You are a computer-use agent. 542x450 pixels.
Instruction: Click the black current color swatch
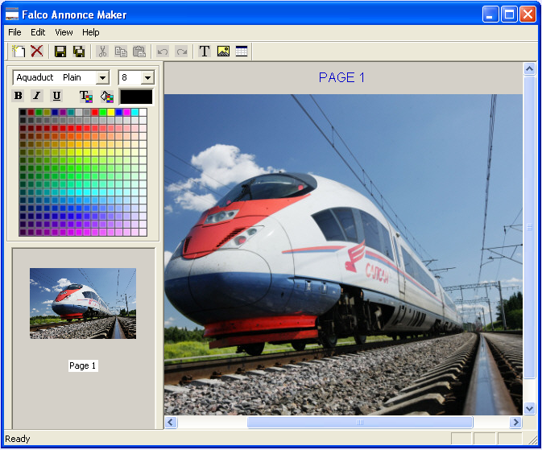click(x=135, y=97)
